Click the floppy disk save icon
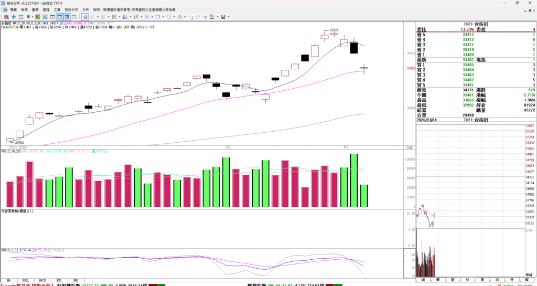 [x=223, y=17]
